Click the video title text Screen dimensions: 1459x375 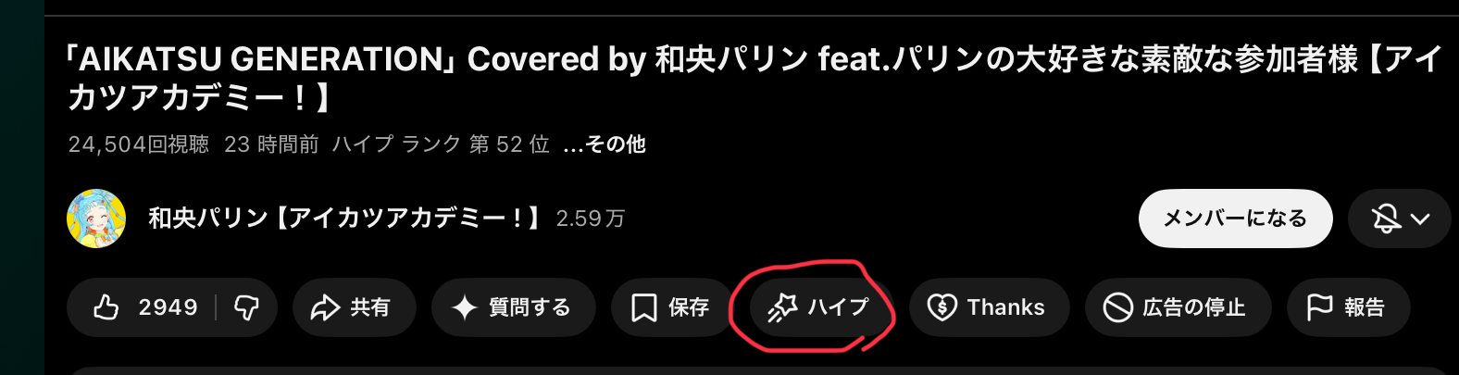pos(754,78)
